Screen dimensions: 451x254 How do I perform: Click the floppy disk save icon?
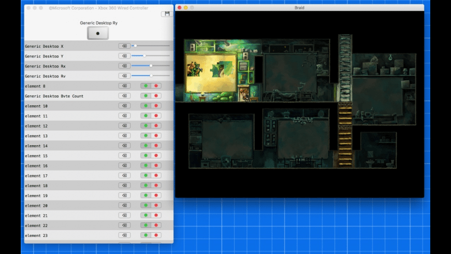pos(166,14)
